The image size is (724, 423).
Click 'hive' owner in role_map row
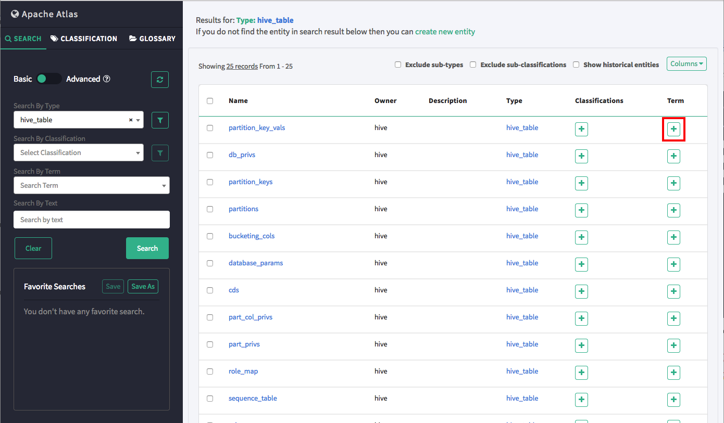tap(381, 371)
